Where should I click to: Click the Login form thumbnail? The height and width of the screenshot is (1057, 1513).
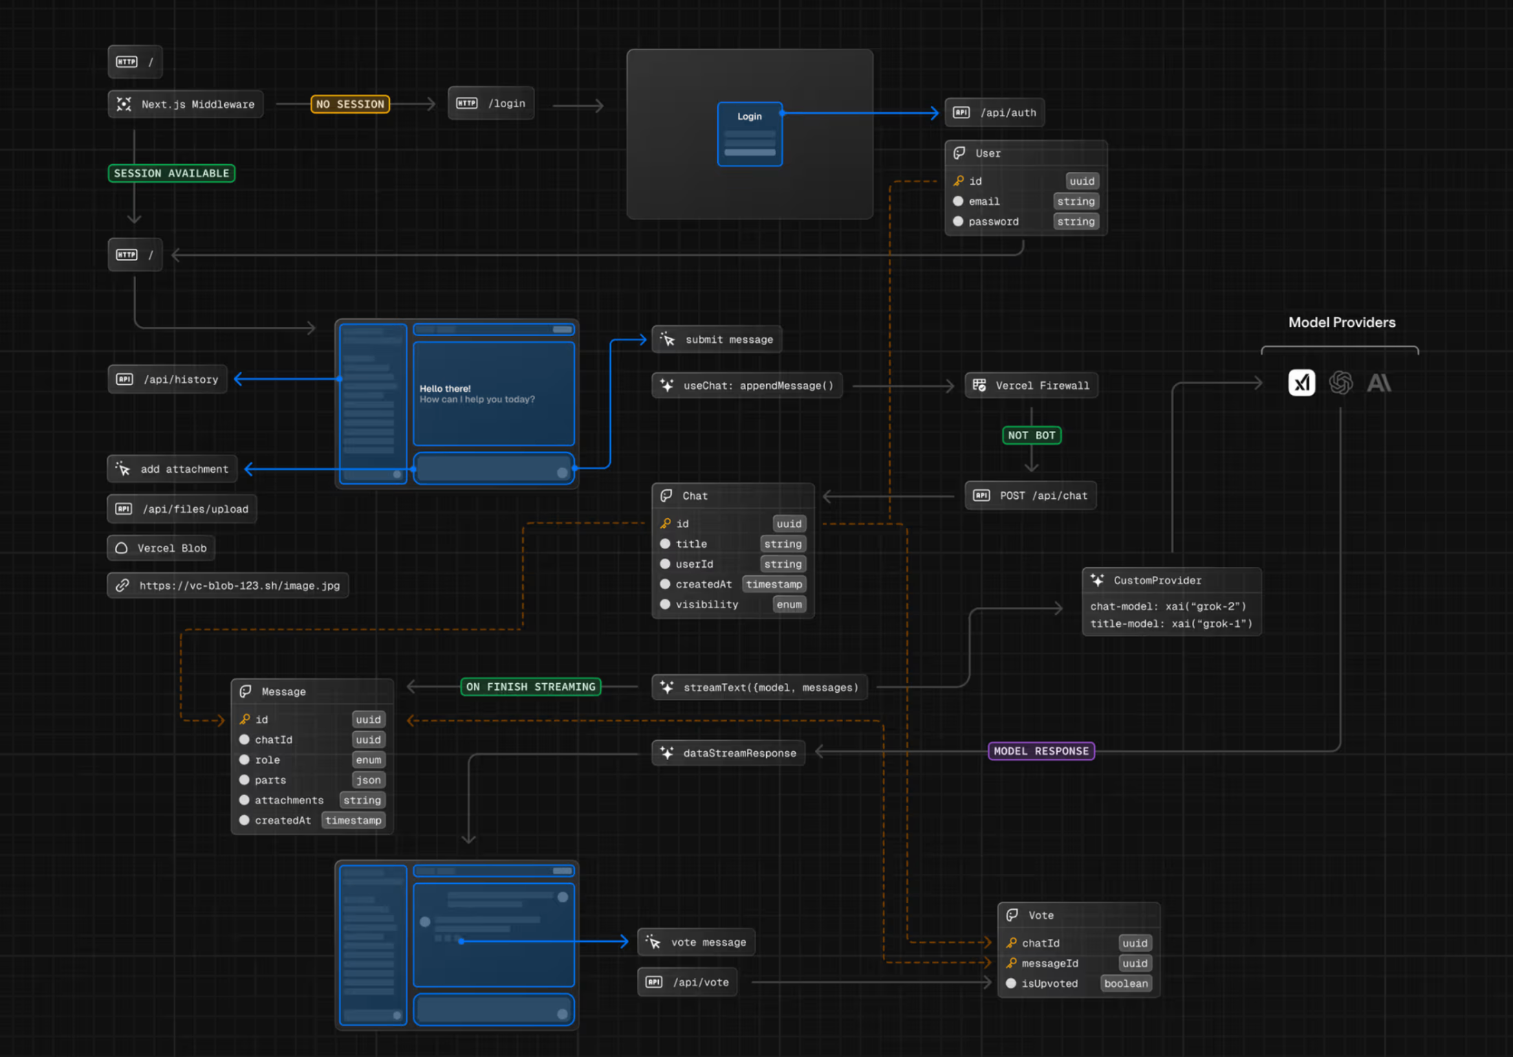click(x=750, y=134)
